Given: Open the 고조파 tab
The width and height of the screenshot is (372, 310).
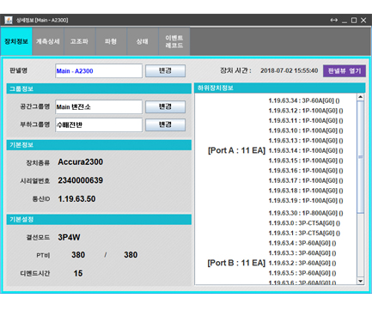Looking at the screenshot, I should [x=79, y=41].
